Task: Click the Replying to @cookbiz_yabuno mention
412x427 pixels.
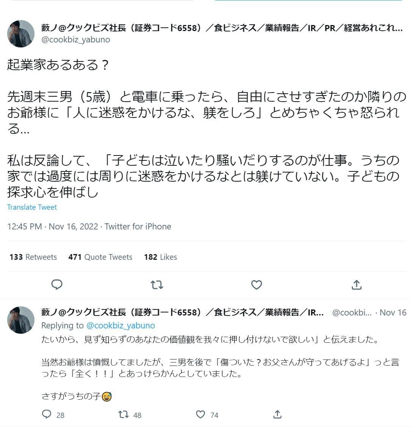Action: click(121, 325)
